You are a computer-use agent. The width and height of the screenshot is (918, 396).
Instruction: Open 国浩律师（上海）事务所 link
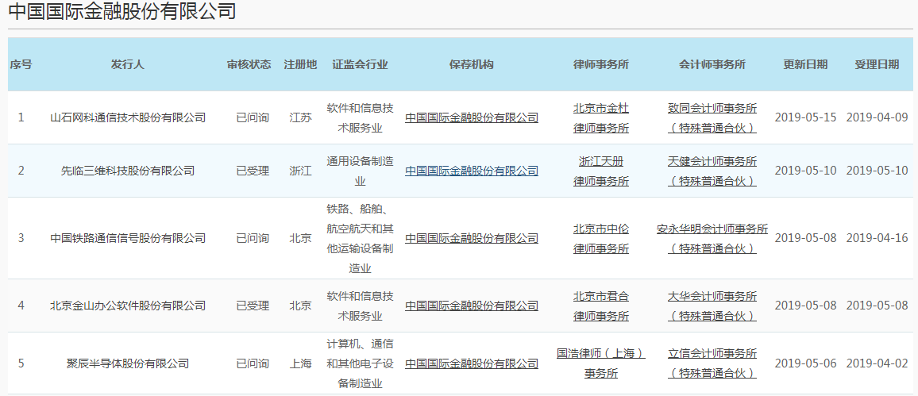pyautogui.click(x=600, y=363)
